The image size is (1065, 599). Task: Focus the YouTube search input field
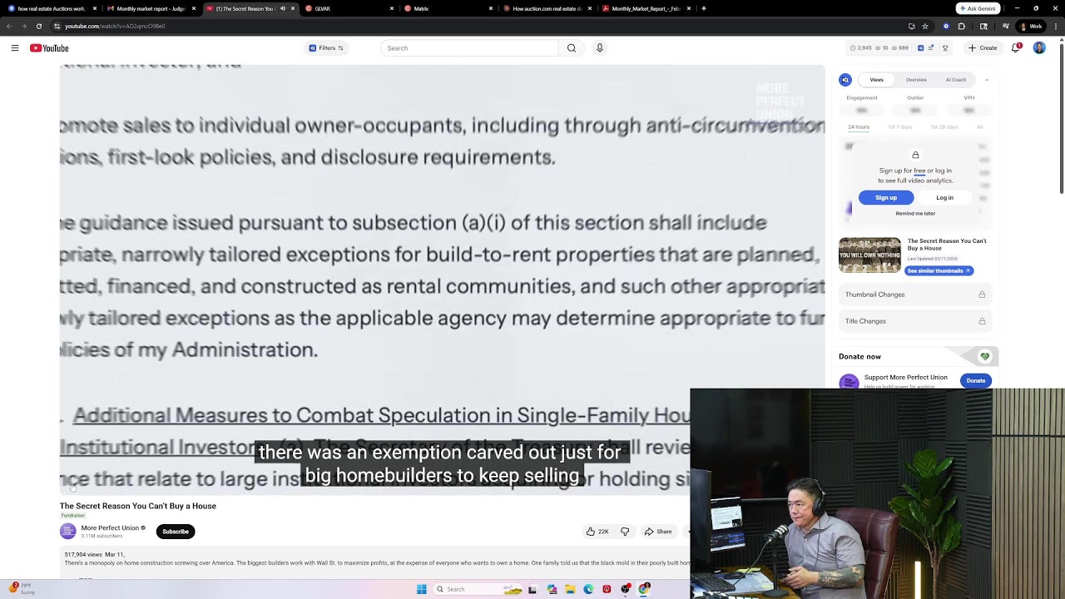click(469, 48)
